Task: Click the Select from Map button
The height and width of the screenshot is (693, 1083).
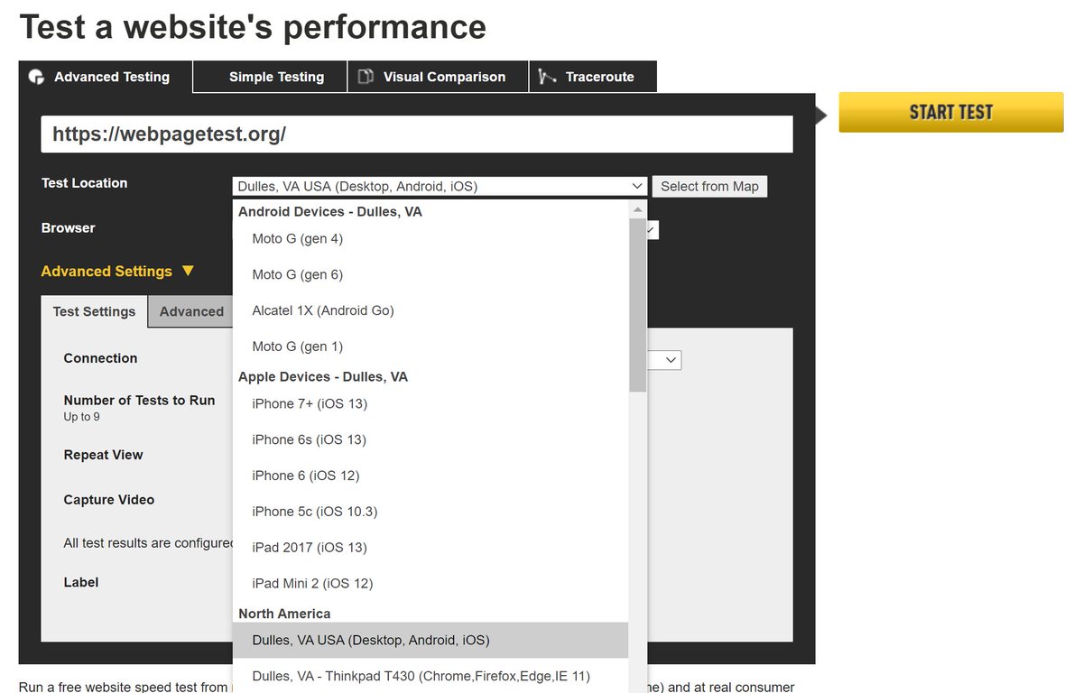Action: [x=709, y=187]
